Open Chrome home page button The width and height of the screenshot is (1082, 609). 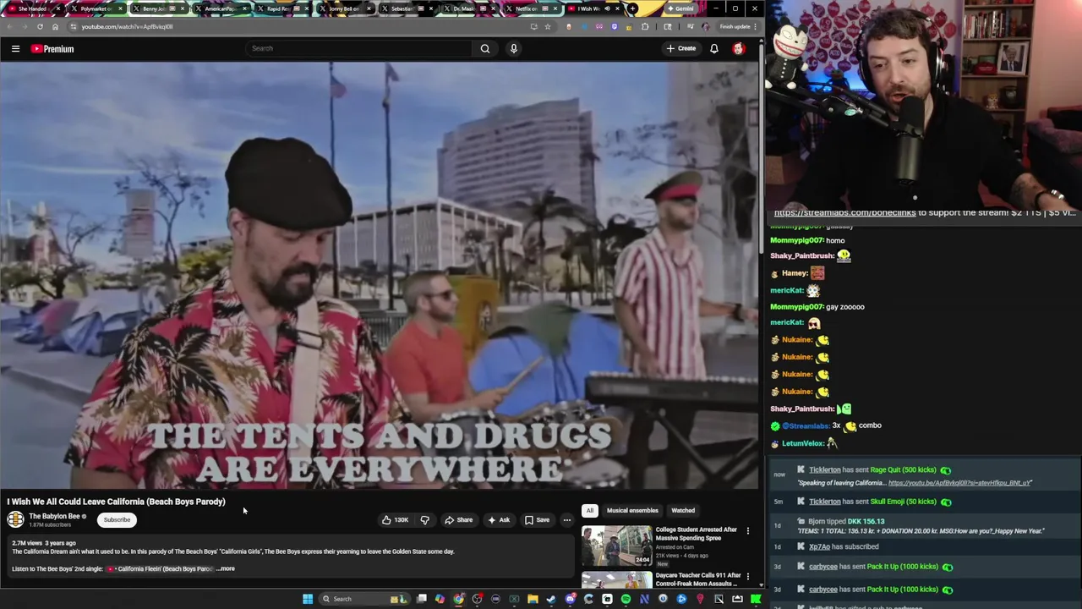pyautogui.click(x=55, y=26)
